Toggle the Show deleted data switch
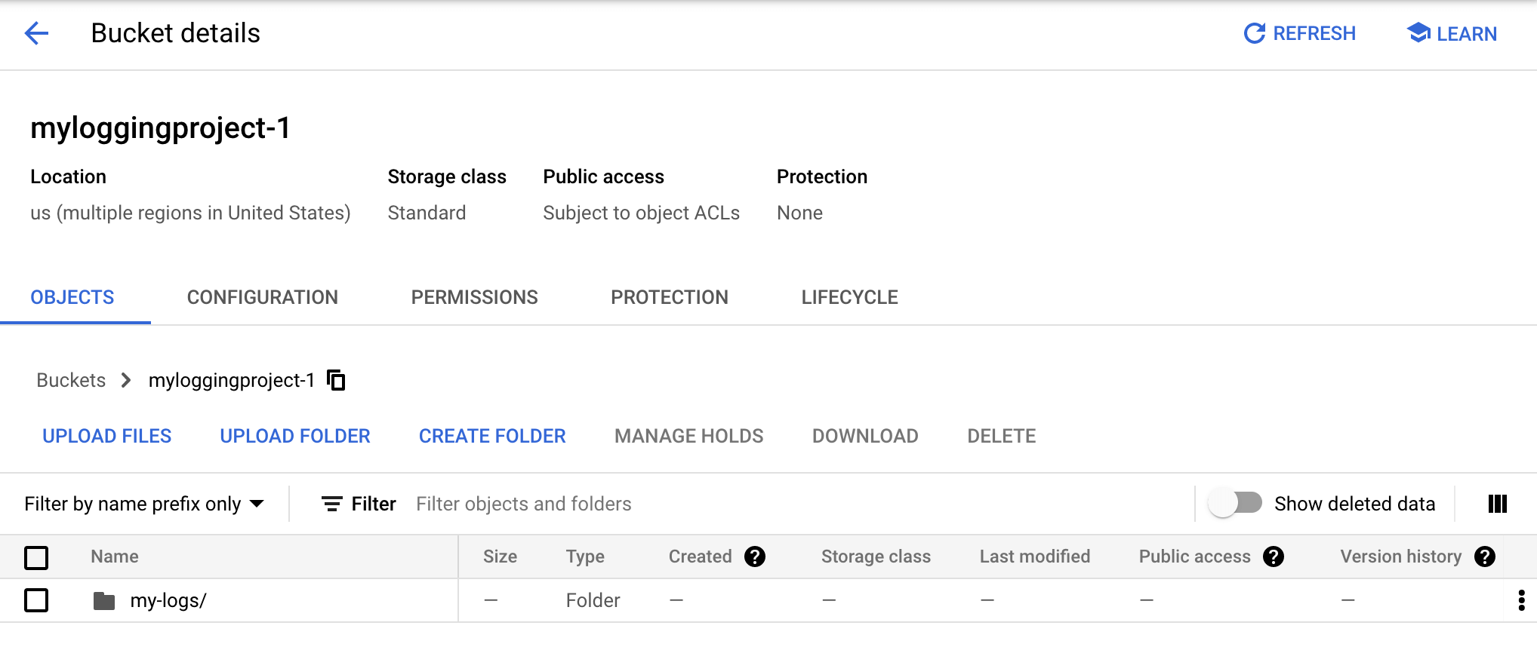The height and width of the screenshot is (647, 1537). [x=1235, y=503]
